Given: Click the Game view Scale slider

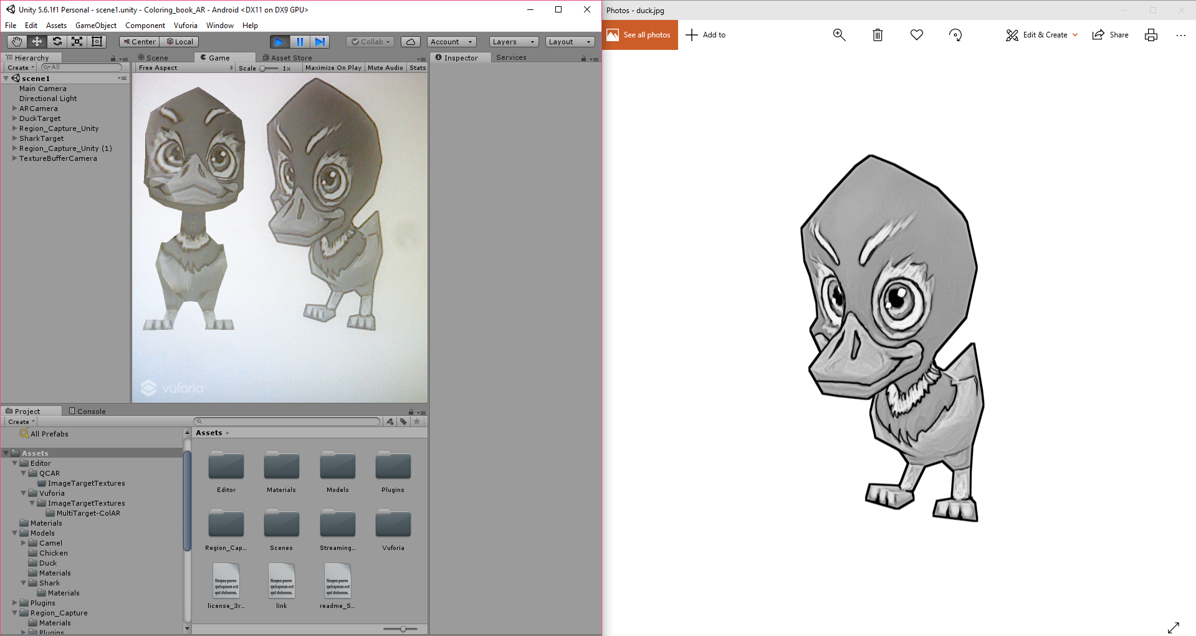Looking at the screenshot, I should (269, 69).
